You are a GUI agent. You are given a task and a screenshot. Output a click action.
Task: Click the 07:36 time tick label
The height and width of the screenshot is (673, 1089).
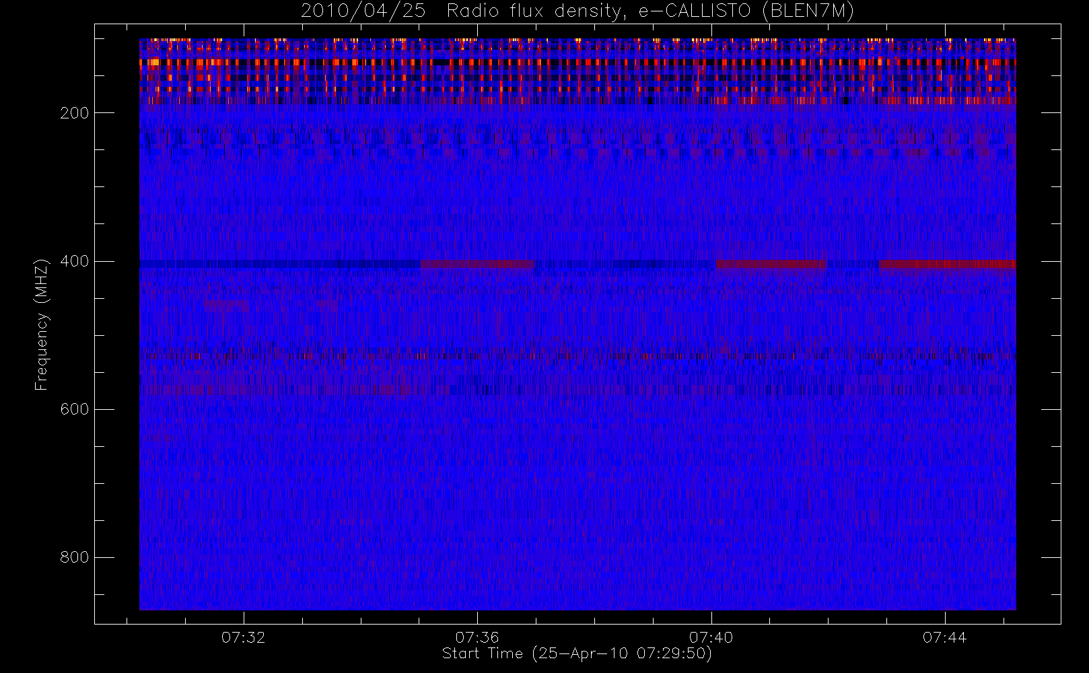tap(477, 637)
